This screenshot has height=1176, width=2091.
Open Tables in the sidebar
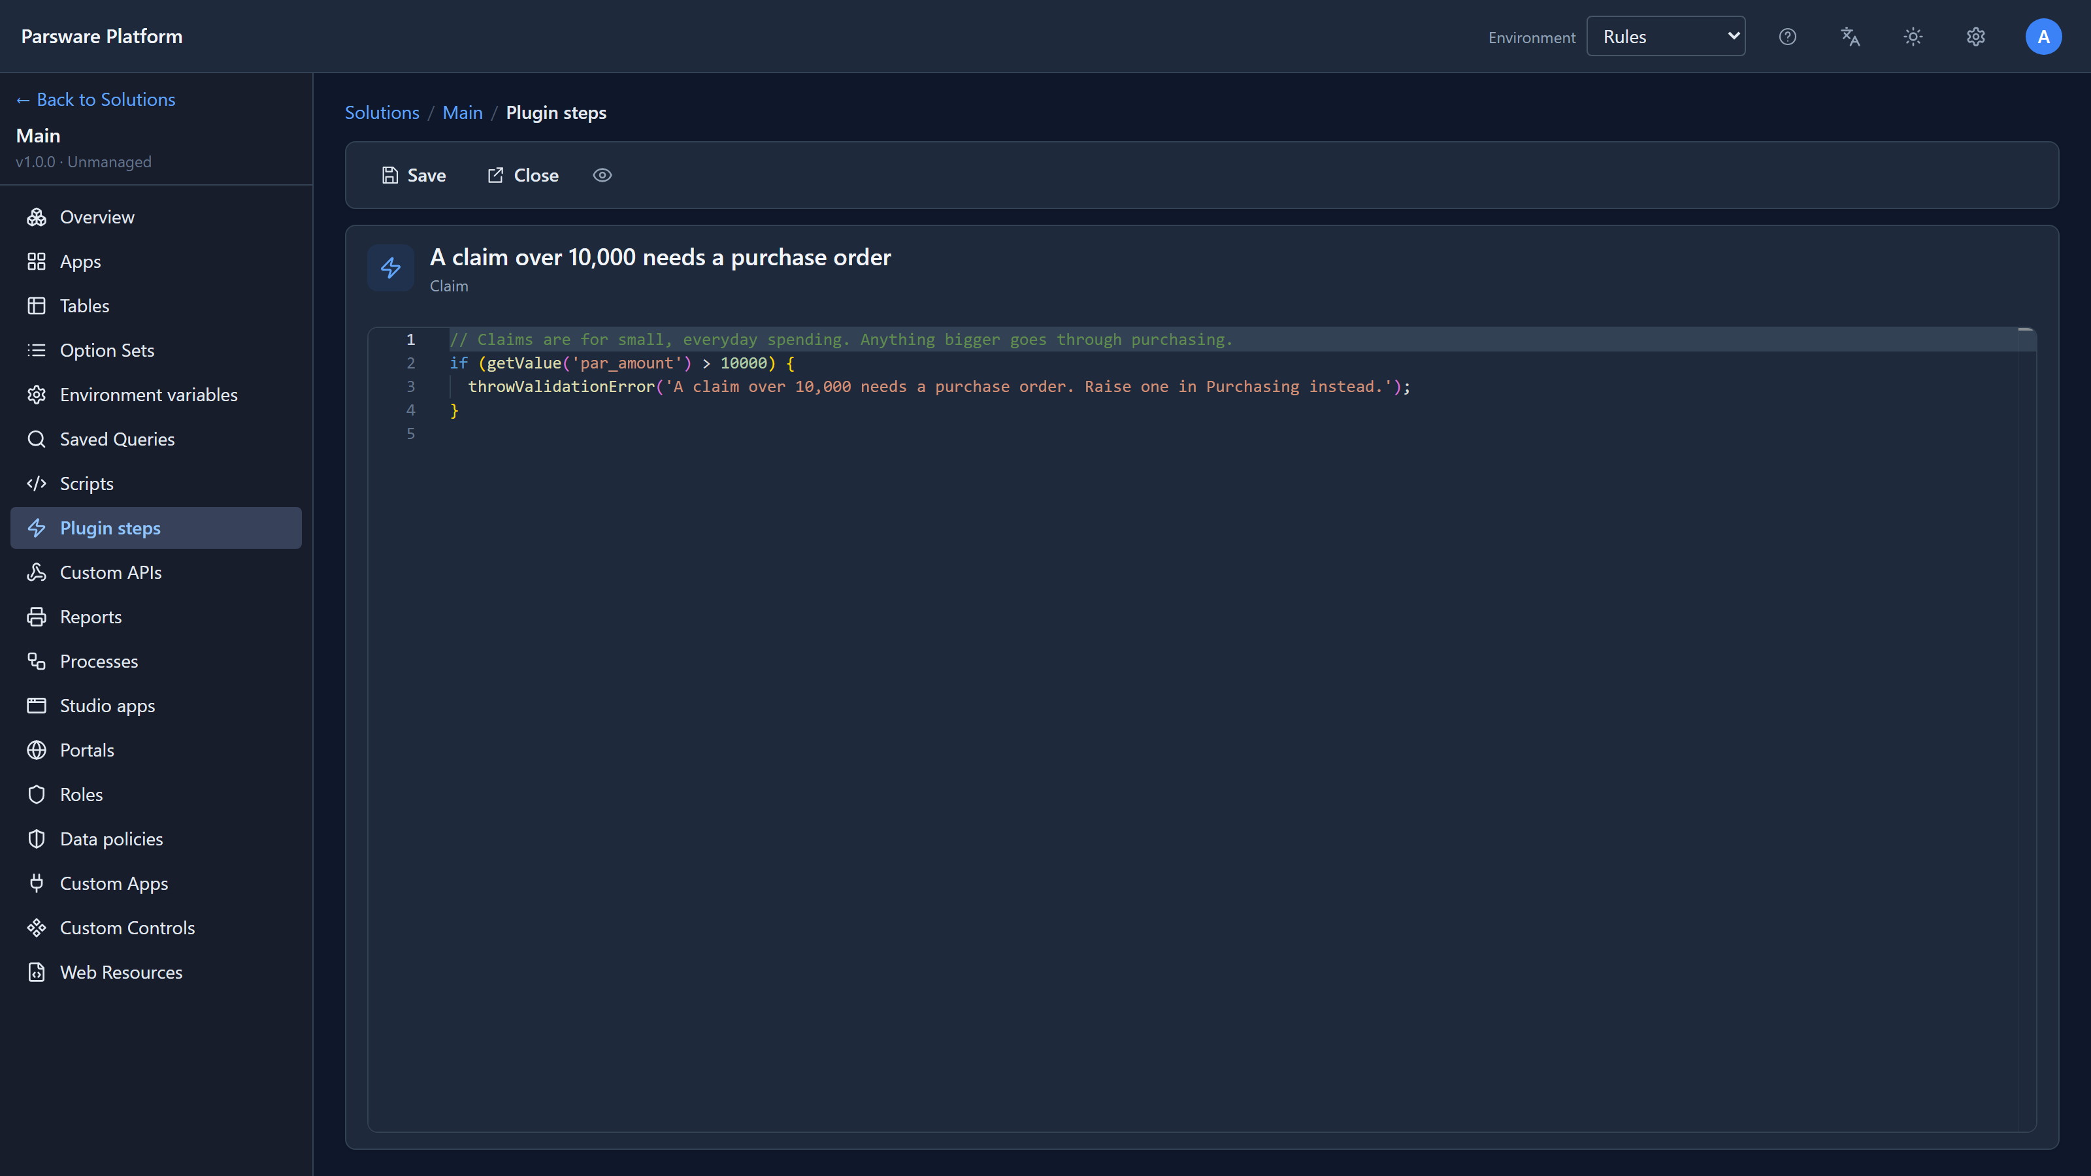156,306
